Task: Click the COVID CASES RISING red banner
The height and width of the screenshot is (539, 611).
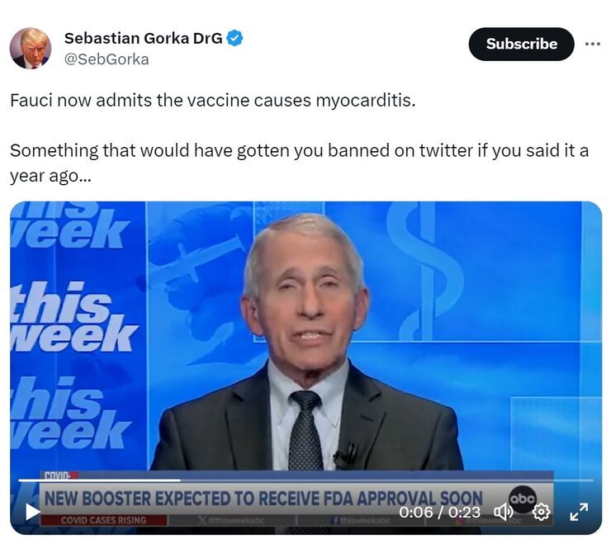Action: (104, 520)
